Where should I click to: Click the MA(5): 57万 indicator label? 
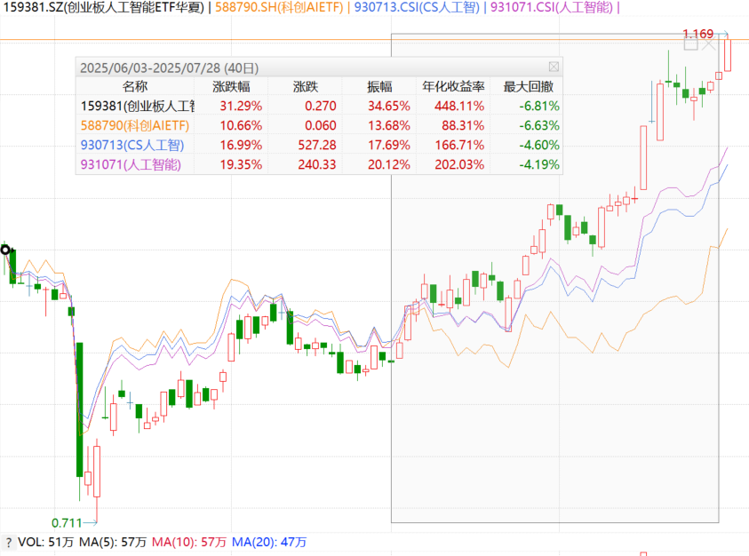coord(113,542)
